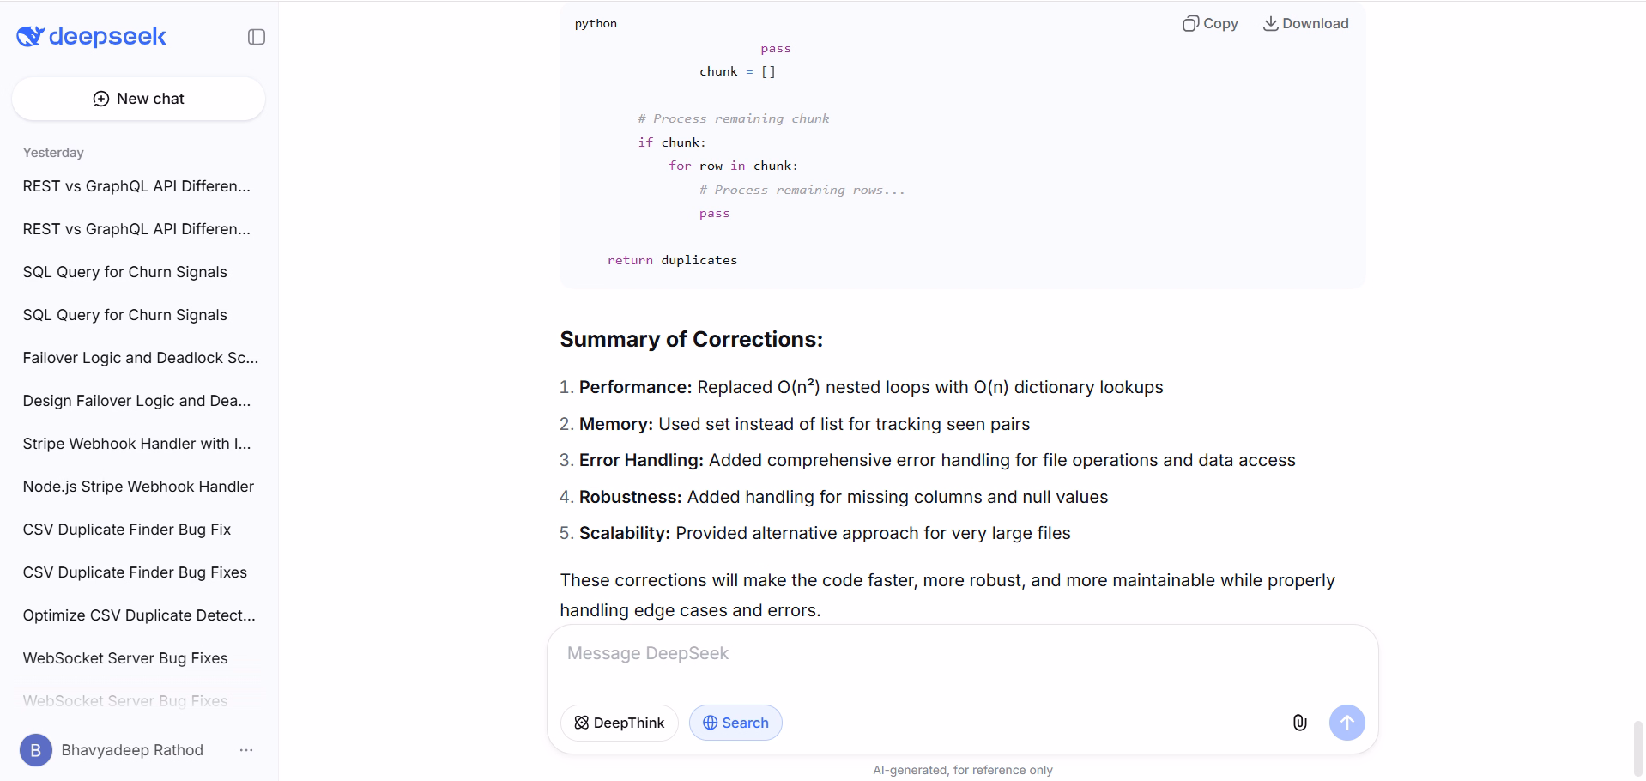This screenshot has height=781, width=1646.
Task: Click the 'Performance:' correction item
Action: tap(871, 387)
